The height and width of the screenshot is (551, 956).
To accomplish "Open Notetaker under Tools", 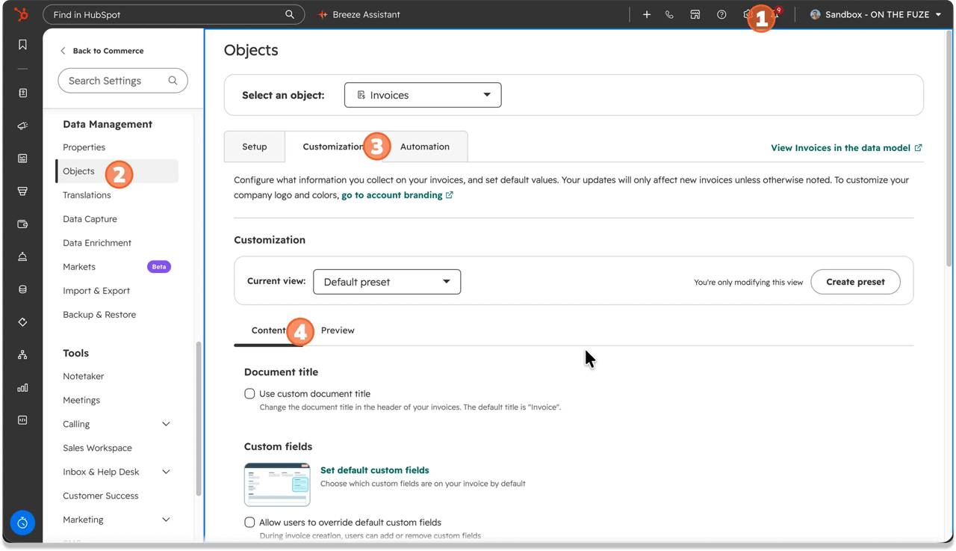I will tap(84, 376).
